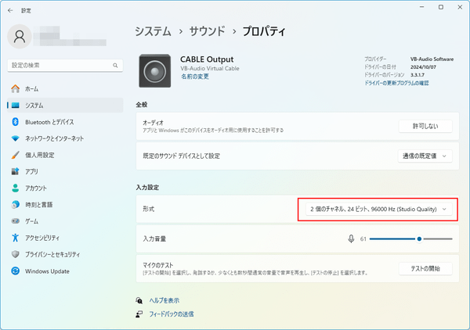Open the 形式 audio format dropdown
This screenshot has width=470, height=330.
click(378, 209)
